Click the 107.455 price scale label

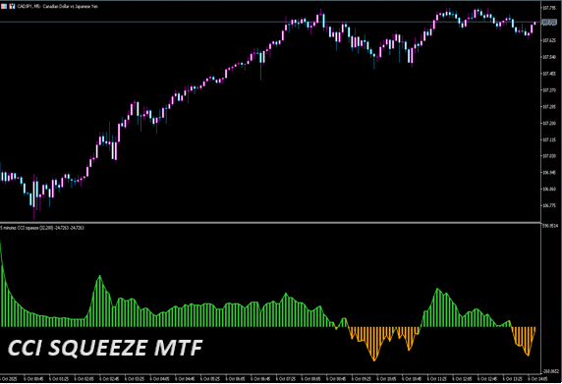click(549, 74)
